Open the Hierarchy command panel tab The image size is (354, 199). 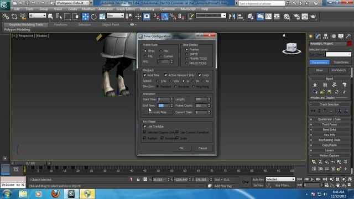coord(326,36)
